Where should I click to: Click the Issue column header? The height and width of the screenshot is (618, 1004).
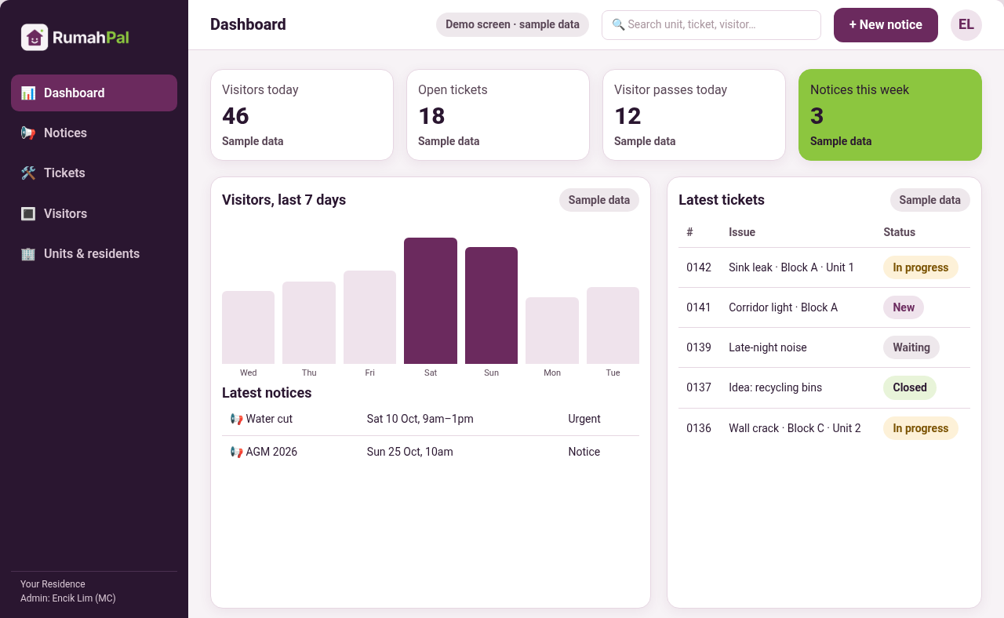[x=742, y=232]
